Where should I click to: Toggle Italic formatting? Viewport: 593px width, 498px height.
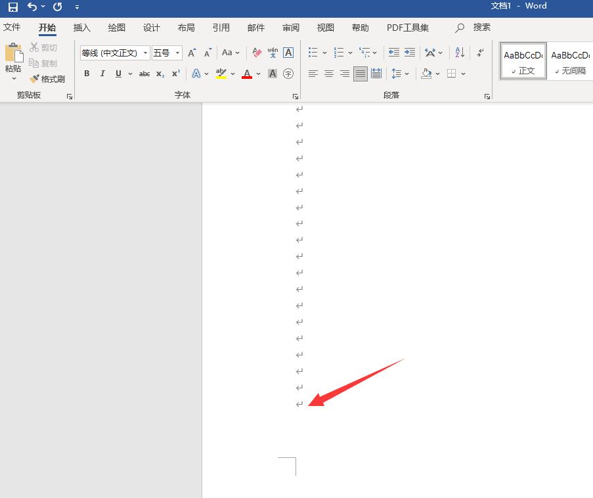point(102,74)
